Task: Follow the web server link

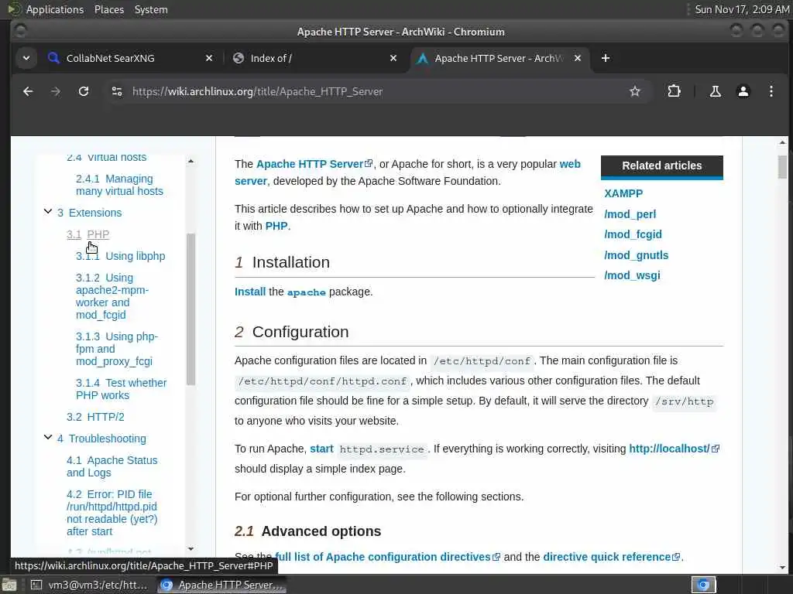Action: [570, 164]
